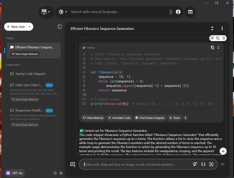Screen dimensions: 234x178
Task: Select the Efficient Fibonacci Sequen... conversation
Action: (x=34, y=47)
